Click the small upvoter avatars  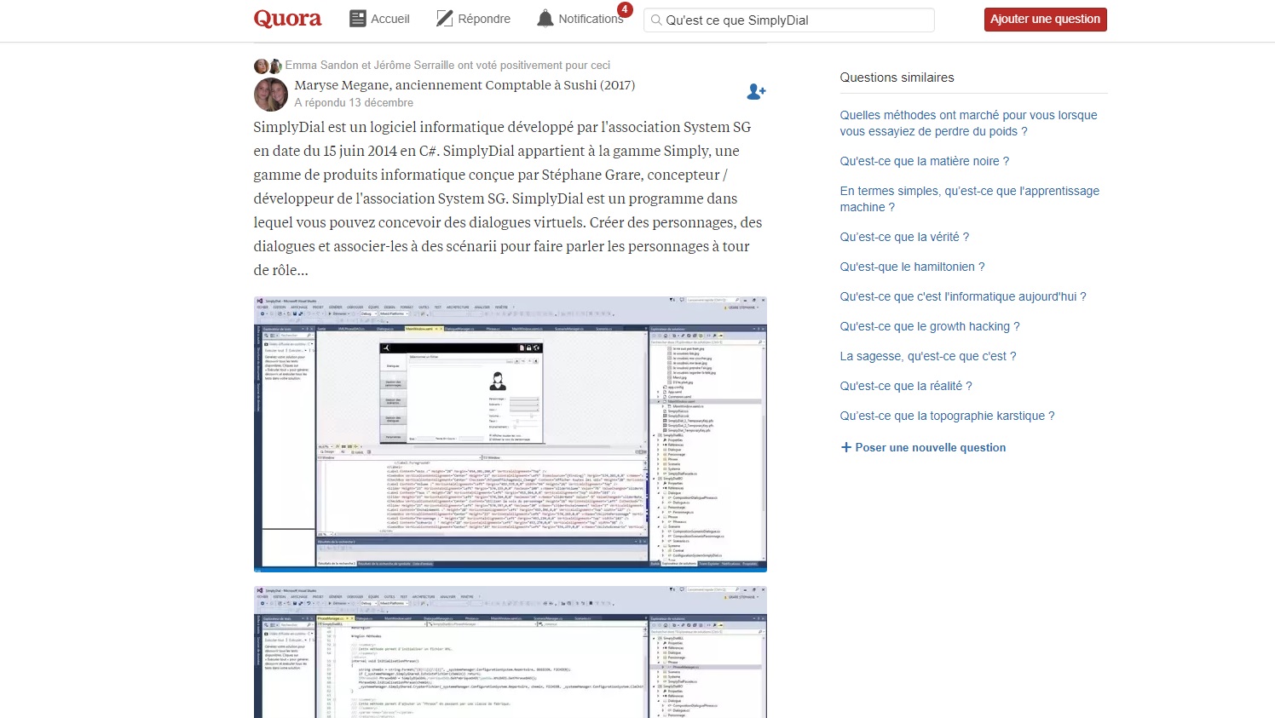268,66
